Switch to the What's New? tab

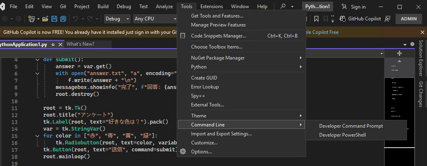pyautogui.click(x=80, y=44)
